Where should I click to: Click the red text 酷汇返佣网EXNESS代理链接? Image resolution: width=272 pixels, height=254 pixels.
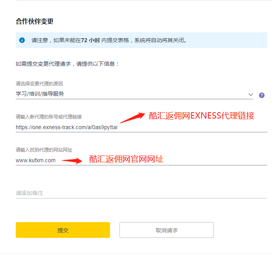[202, 116]
